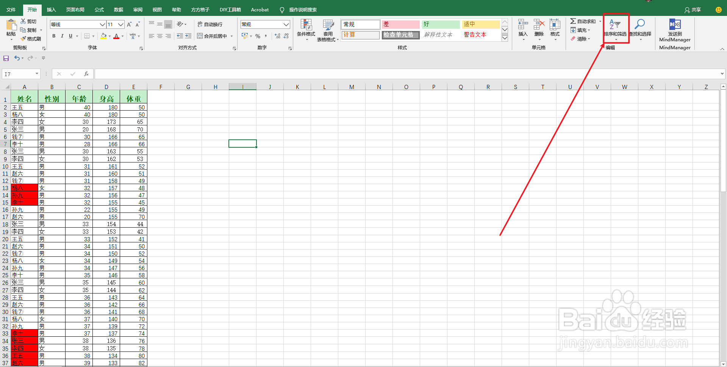
Task: Apply the yellow fill color bucket
Action: click(x=103, y=36)
